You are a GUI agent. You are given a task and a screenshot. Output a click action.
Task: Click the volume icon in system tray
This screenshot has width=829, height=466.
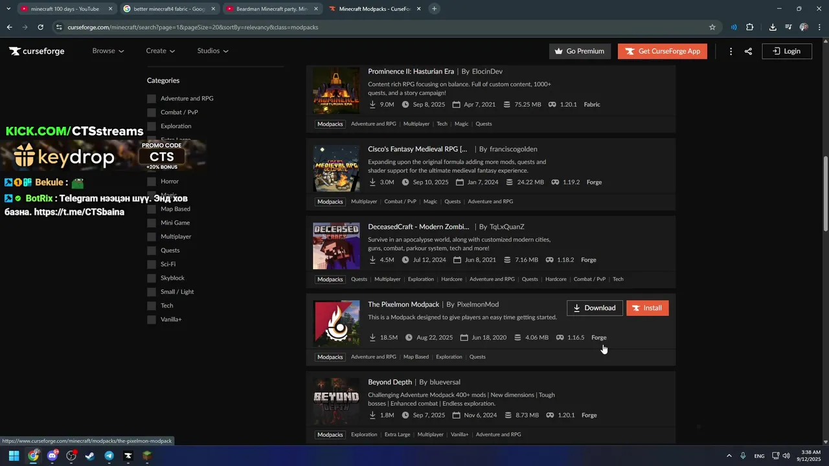pyautogui.click(x=786, y=456)
